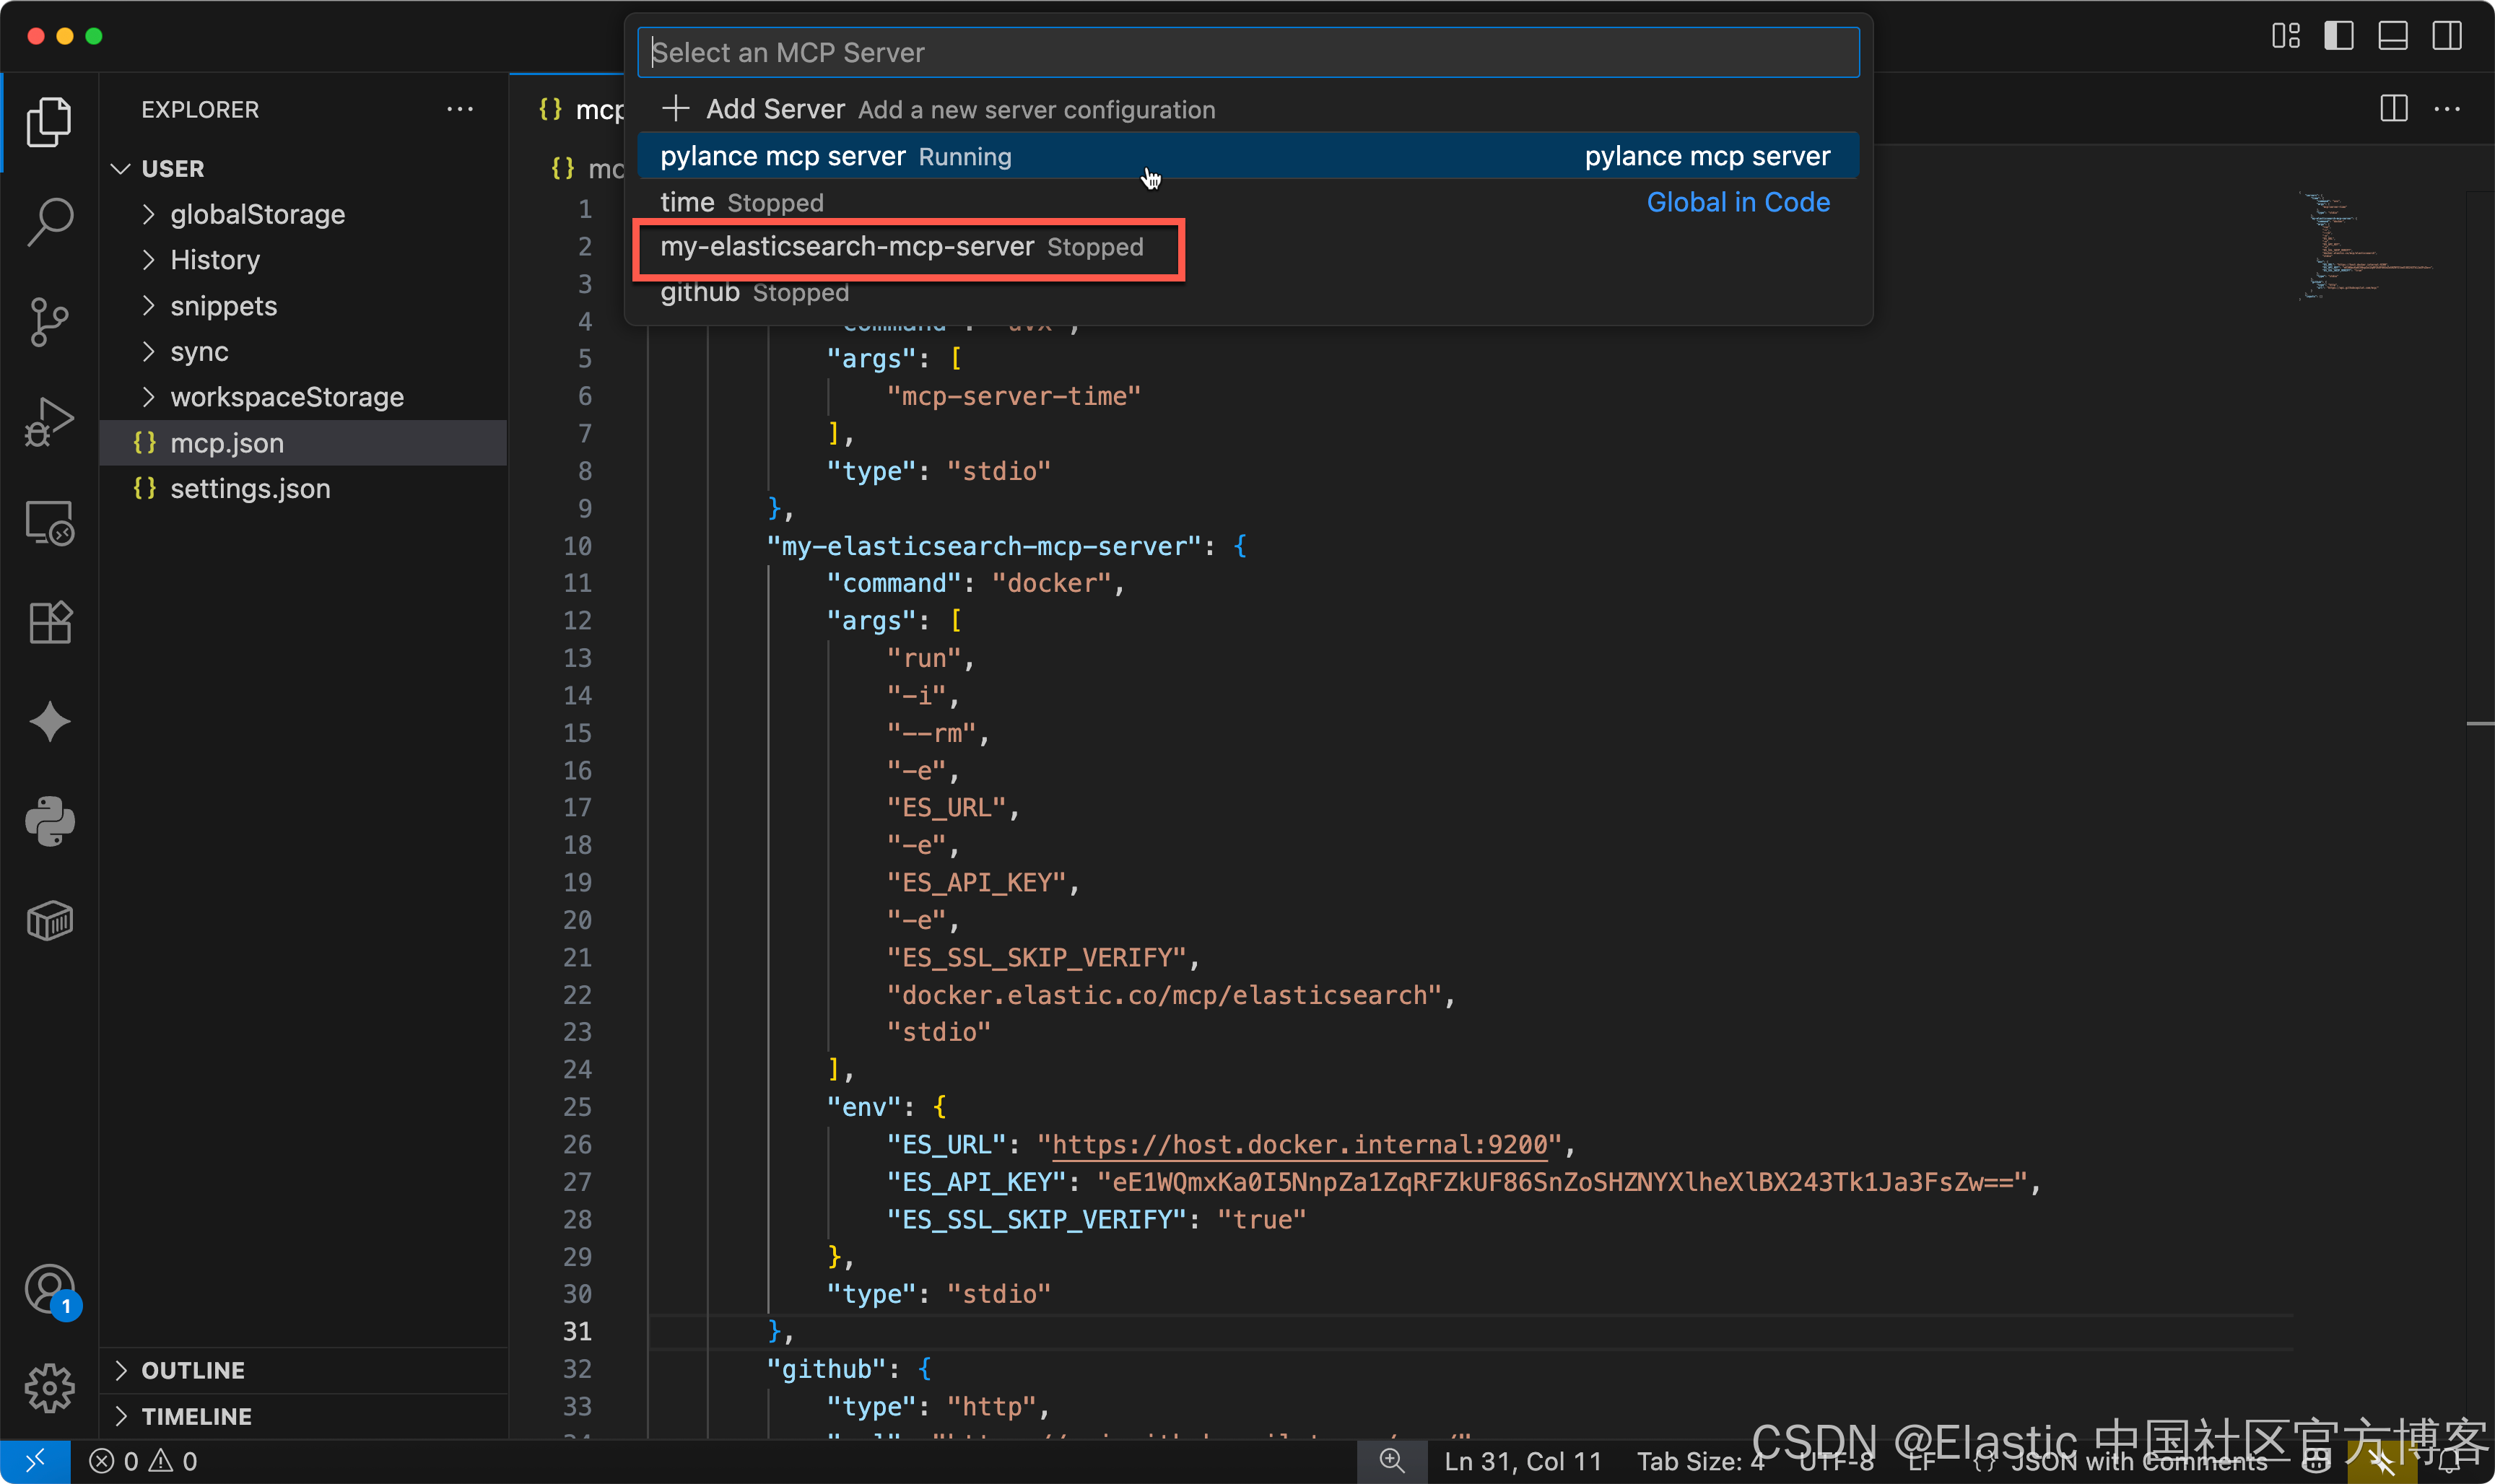Change Tab Size: 4 setting
2495x1484 pixels.
coord(1700,1461)
